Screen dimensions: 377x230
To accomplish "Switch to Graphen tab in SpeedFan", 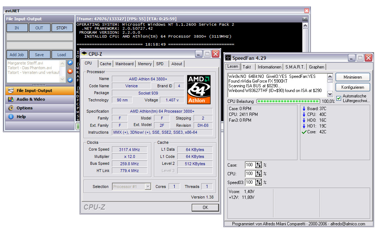I will [317, 67].
